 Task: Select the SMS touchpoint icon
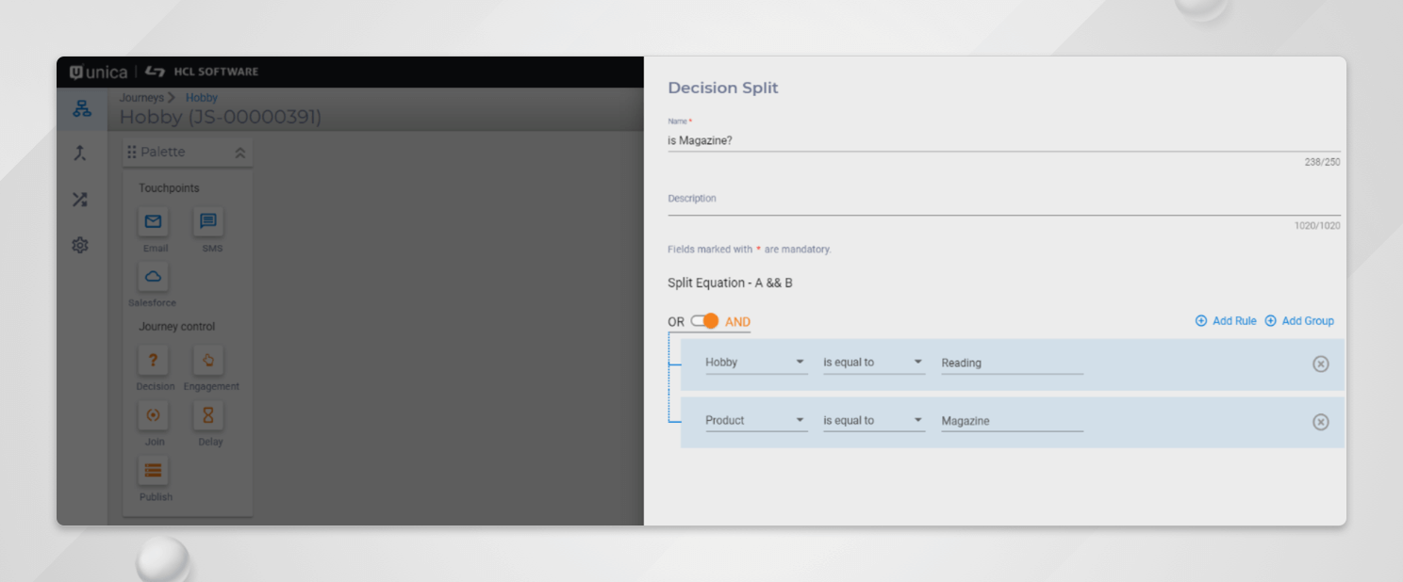[209, 222]
